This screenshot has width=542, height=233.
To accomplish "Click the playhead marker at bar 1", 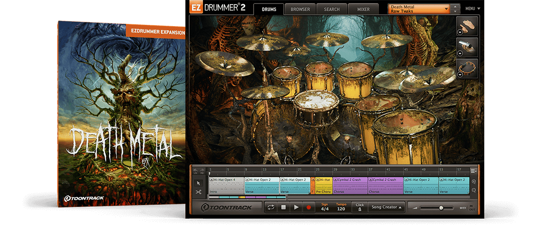I will click(x=210, y=173).
